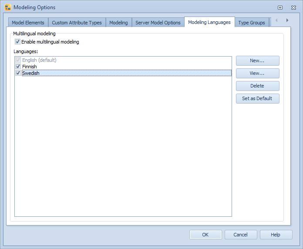Select the Modeling tab
The height and width of the screenshot is (249, 303).
point(118,23)
